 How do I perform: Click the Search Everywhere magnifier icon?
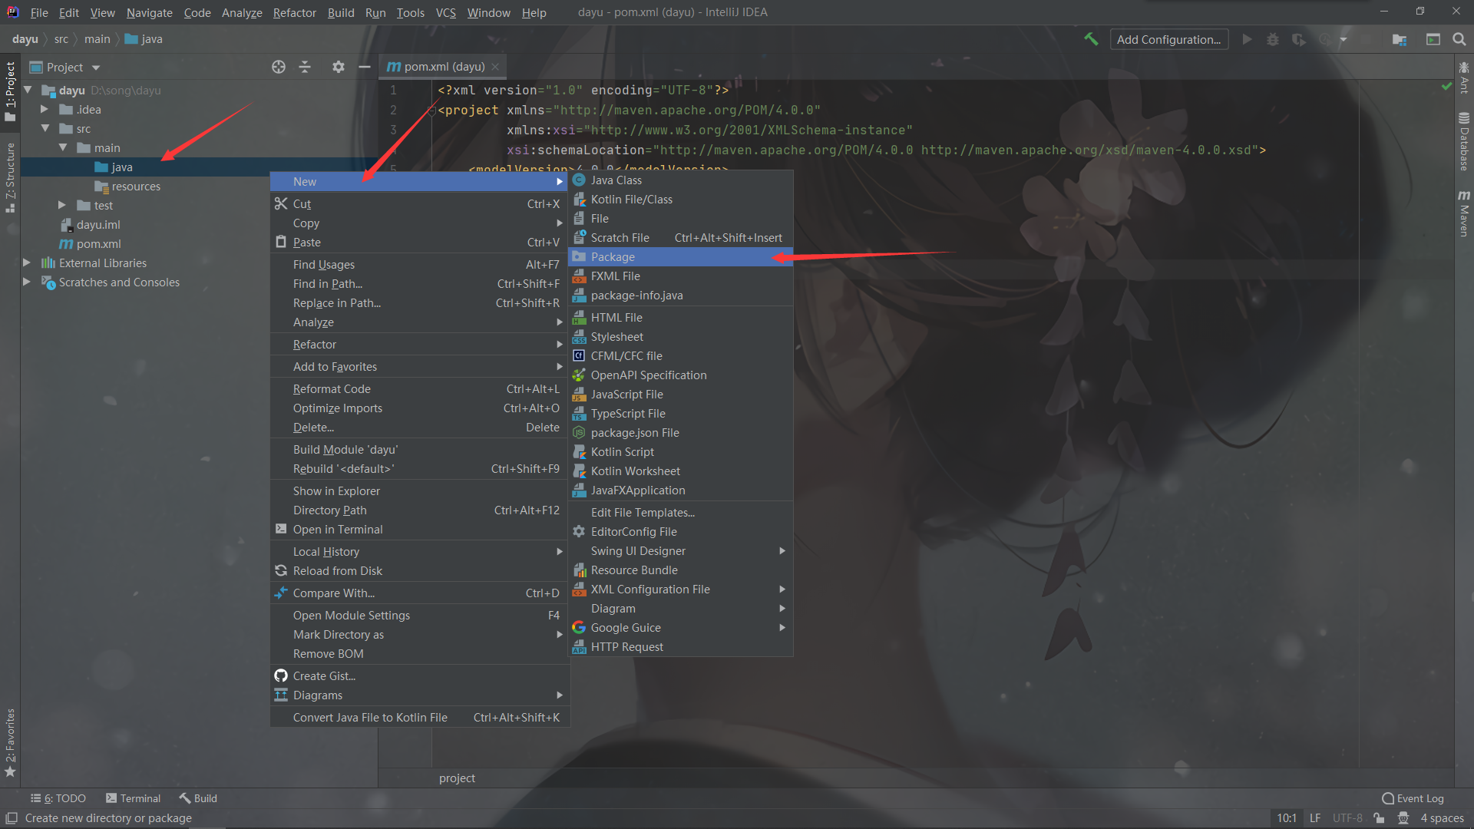(1459, 39)
